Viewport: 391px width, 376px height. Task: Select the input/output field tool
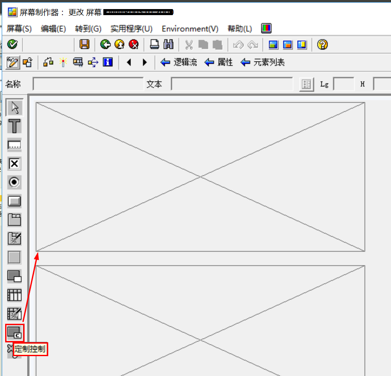coord(15,145)
